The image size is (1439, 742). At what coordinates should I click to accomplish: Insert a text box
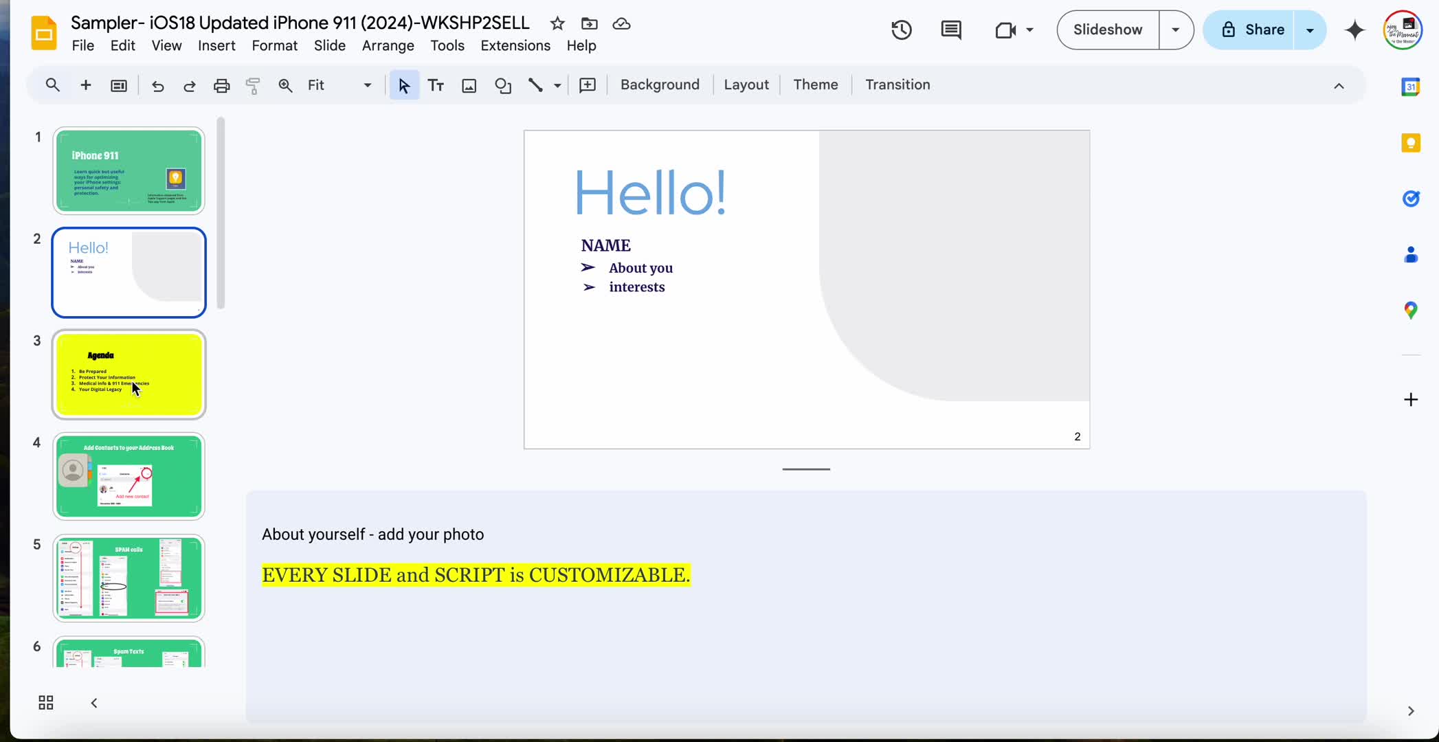pyautogui.click(x=436, y=85)
